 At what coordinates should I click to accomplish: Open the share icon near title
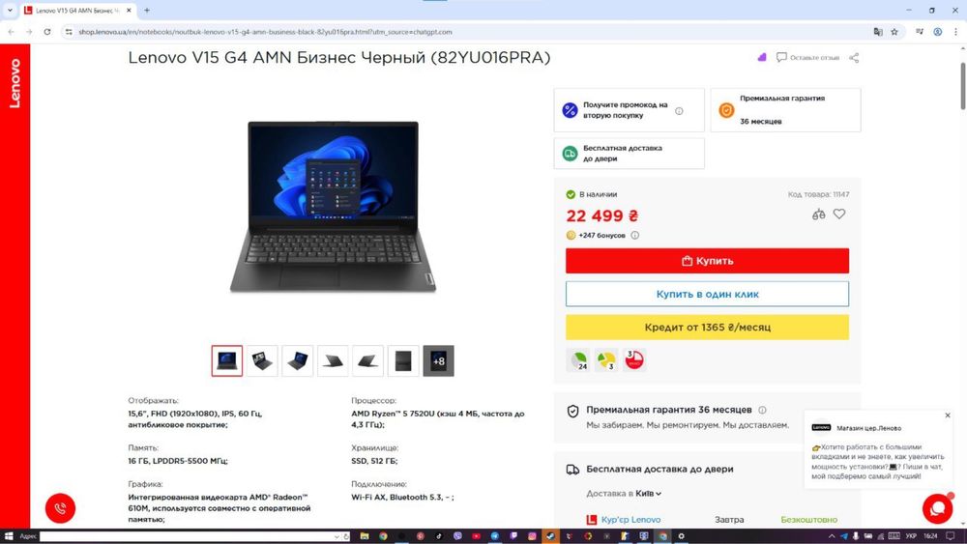click(x=854, y=57)
